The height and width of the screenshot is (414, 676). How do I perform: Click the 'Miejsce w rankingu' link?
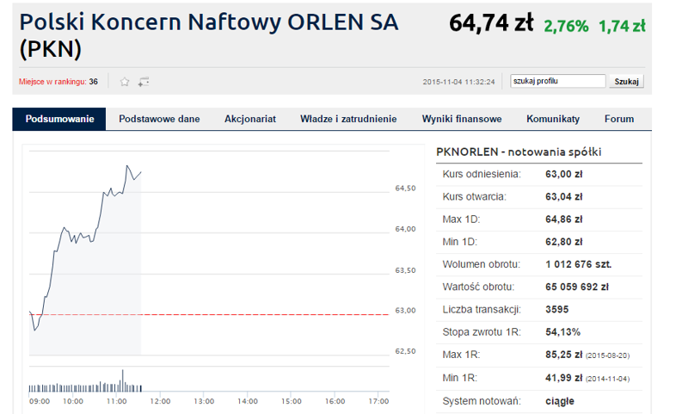click(x=53, y=82)
